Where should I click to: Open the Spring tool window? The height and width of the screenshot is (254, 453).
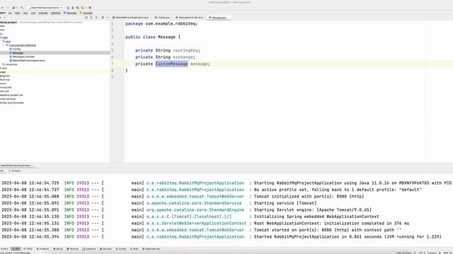pos(58,249)
